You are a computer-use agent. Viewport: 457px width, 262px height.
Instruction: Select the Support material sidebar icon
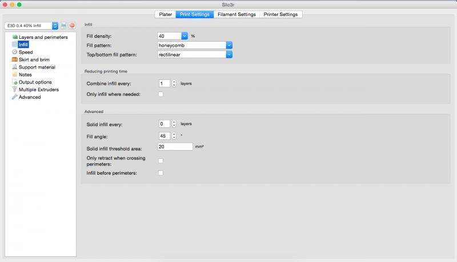pos(15,67)
